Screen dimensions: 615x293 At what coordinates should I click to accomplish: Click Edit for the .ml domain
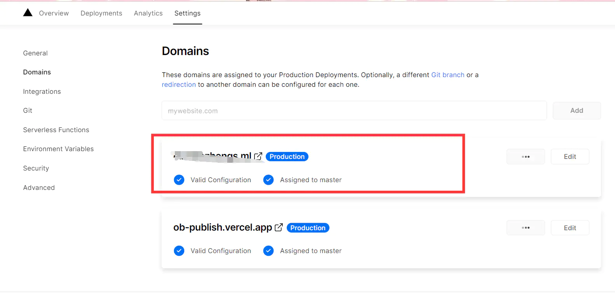point(570,157)
